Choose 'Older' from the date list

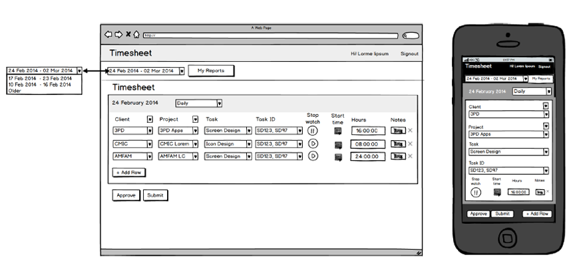coord(15,91)
